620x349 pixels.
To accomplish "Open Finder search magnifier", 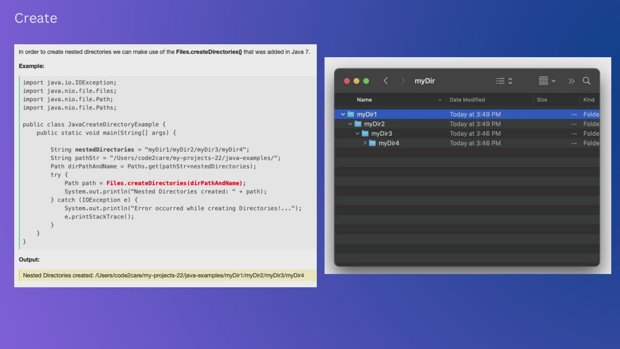I will click(586, 81).
